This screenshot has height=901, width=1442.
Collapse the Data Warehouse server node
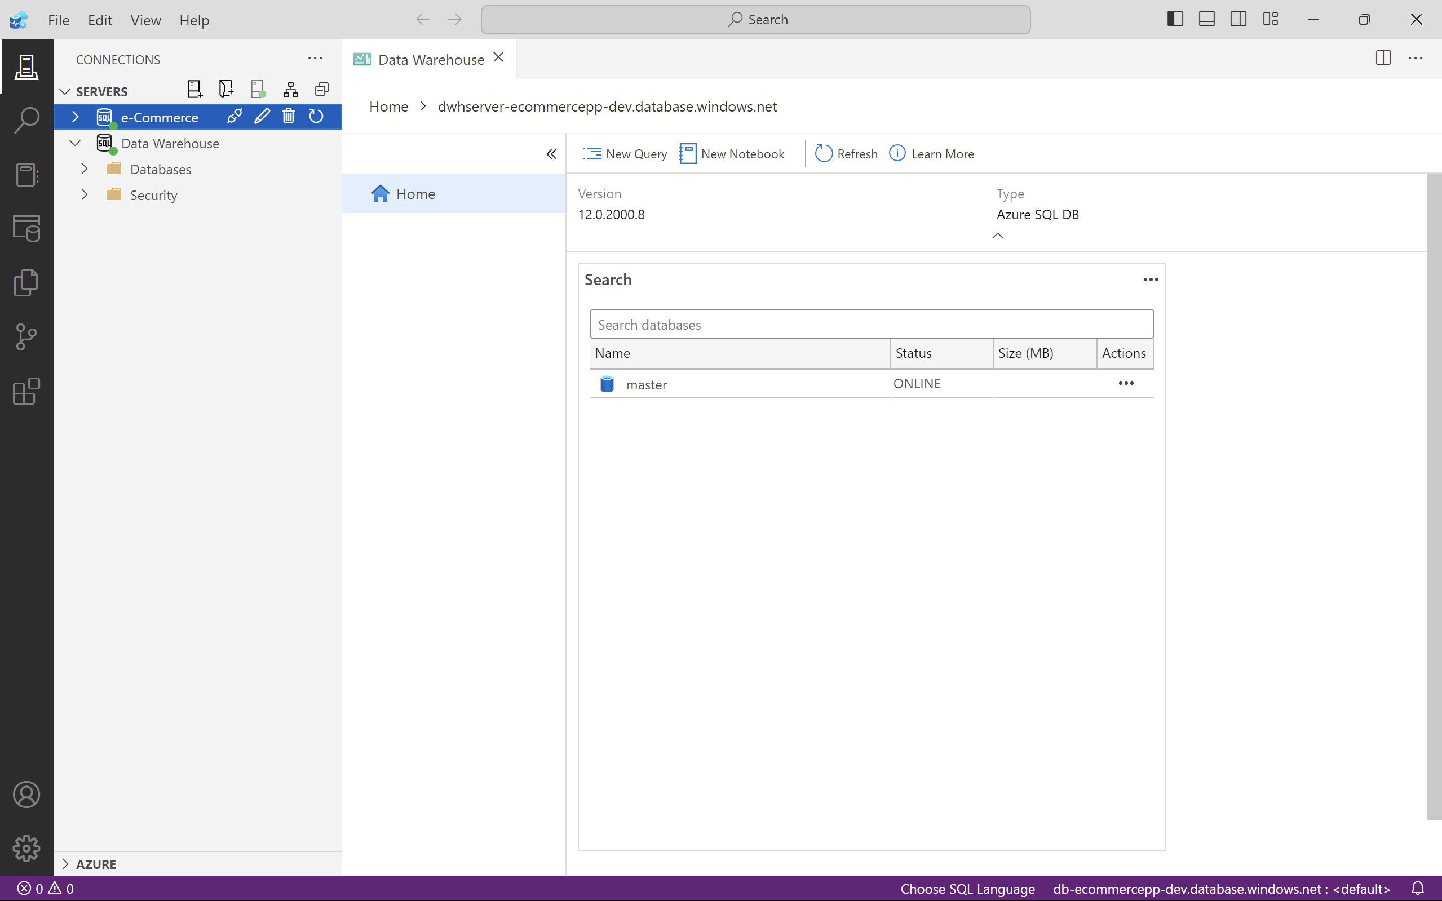[x=75, y=143]
